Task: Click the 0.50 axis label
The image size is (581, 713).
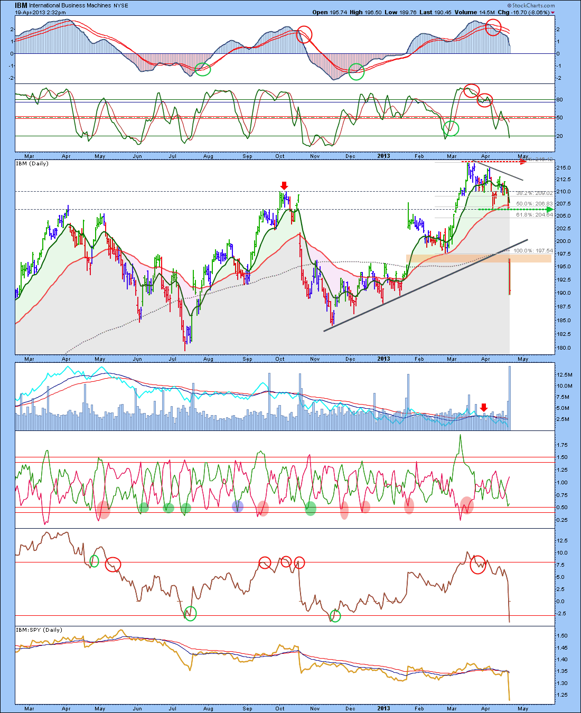Action: (562, 508)
